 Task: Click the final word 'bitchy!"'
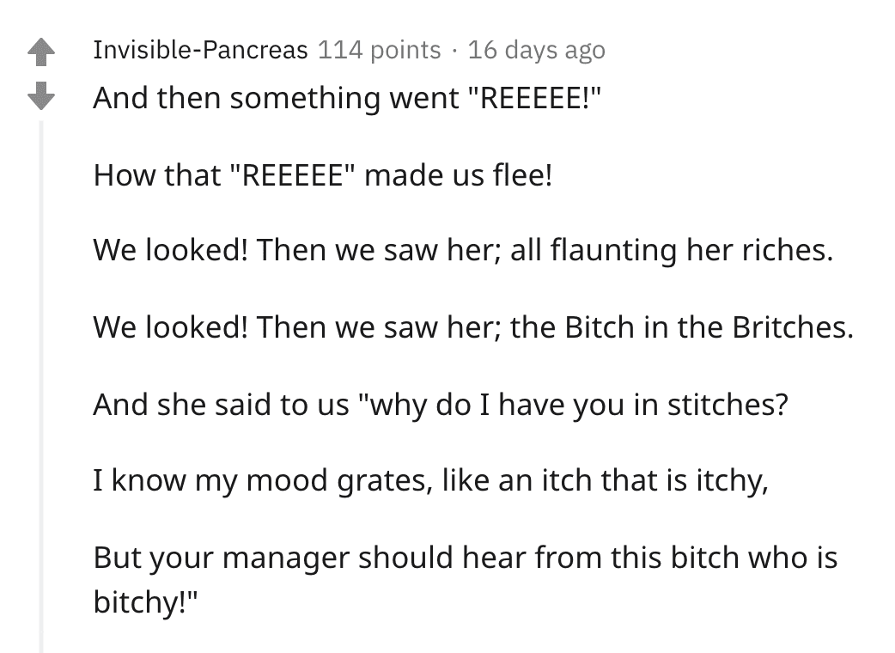click(x=145, y=601)
